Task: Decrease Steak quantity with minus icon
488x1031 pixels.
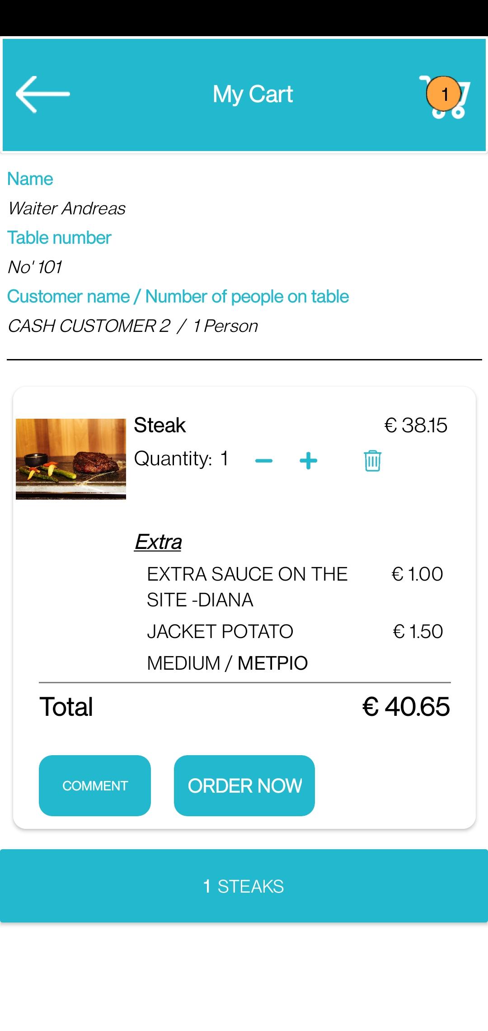Action: pos(264,461)
